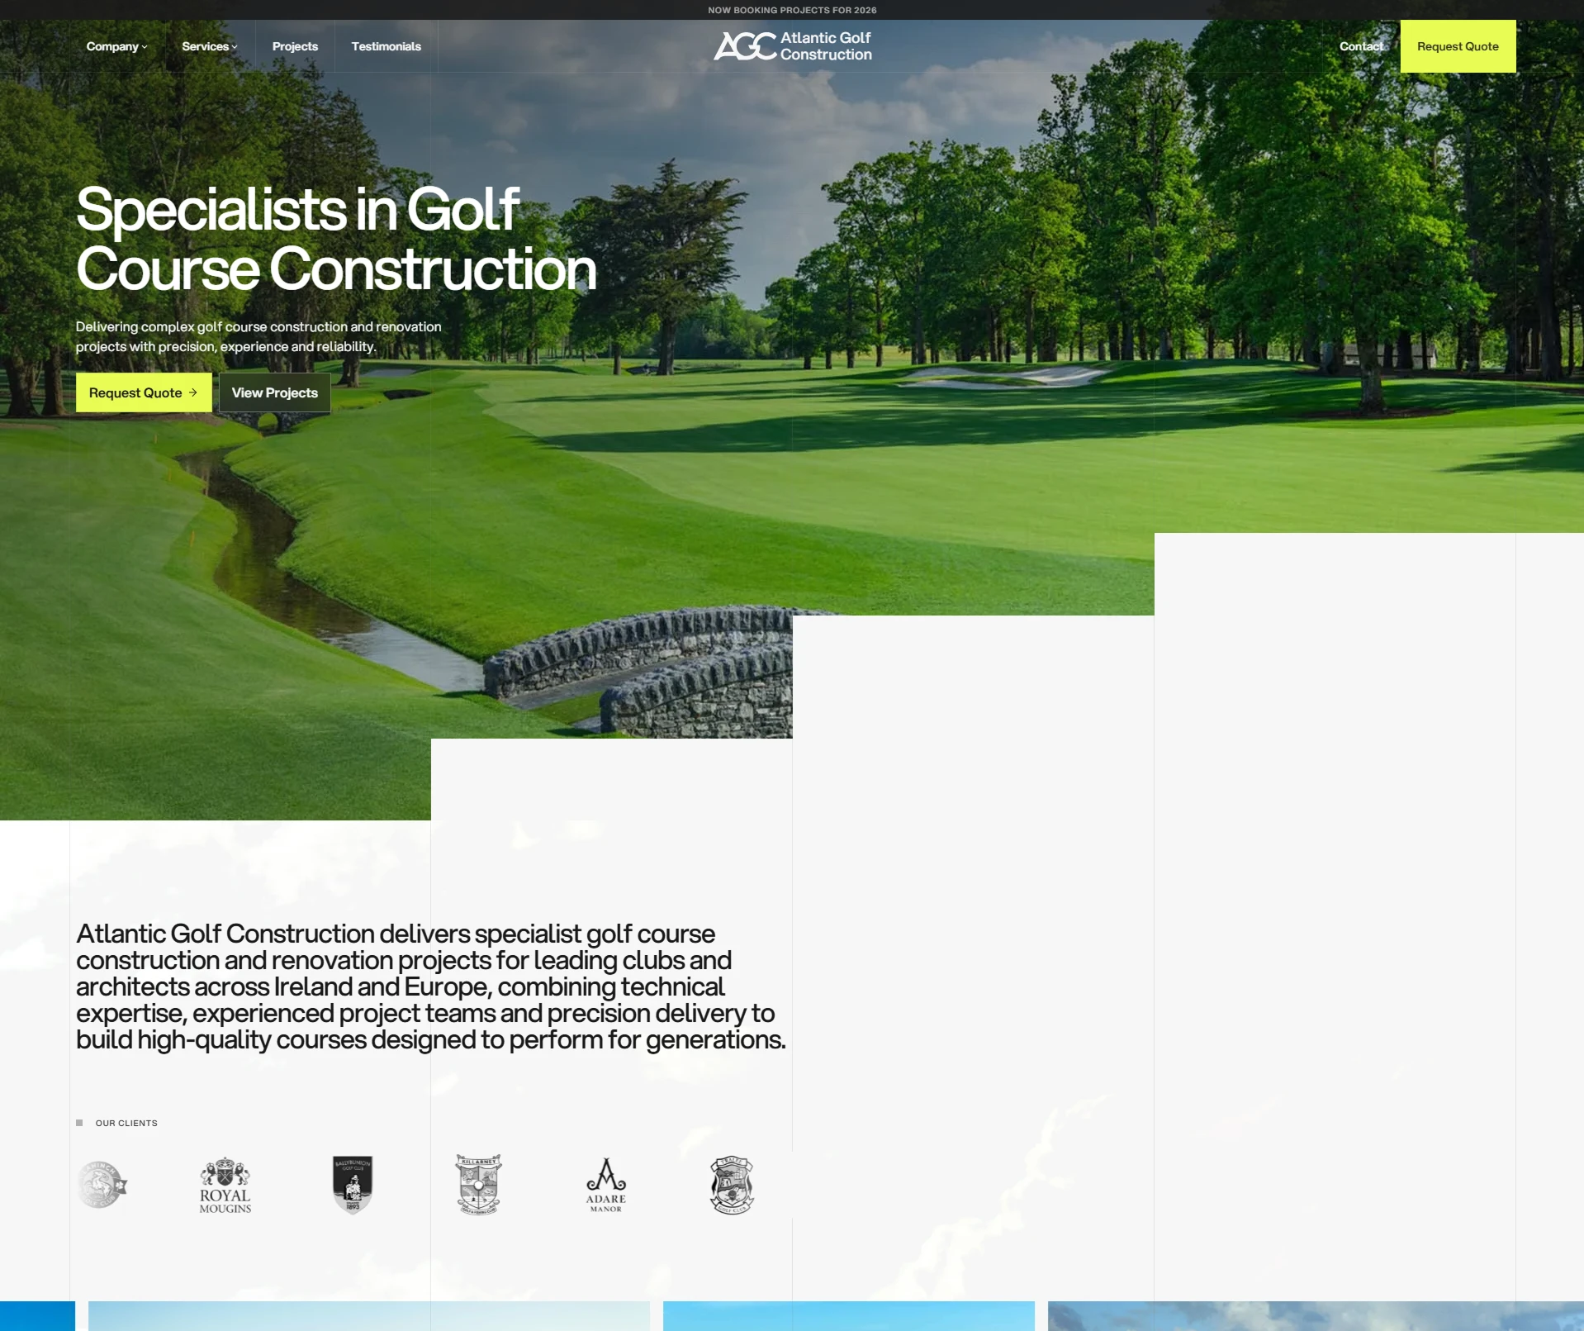Image resolution: width=1584 pixels, height=1331 pixels.
Task: Click the Royal Mougins client logo
Action: tap(225, 1185)
